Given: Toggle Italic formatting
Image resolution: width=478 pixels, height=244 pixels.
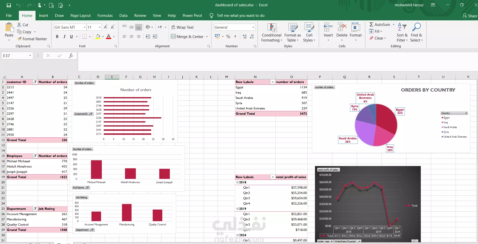Looking at the screenshot, I should [64, 37].
